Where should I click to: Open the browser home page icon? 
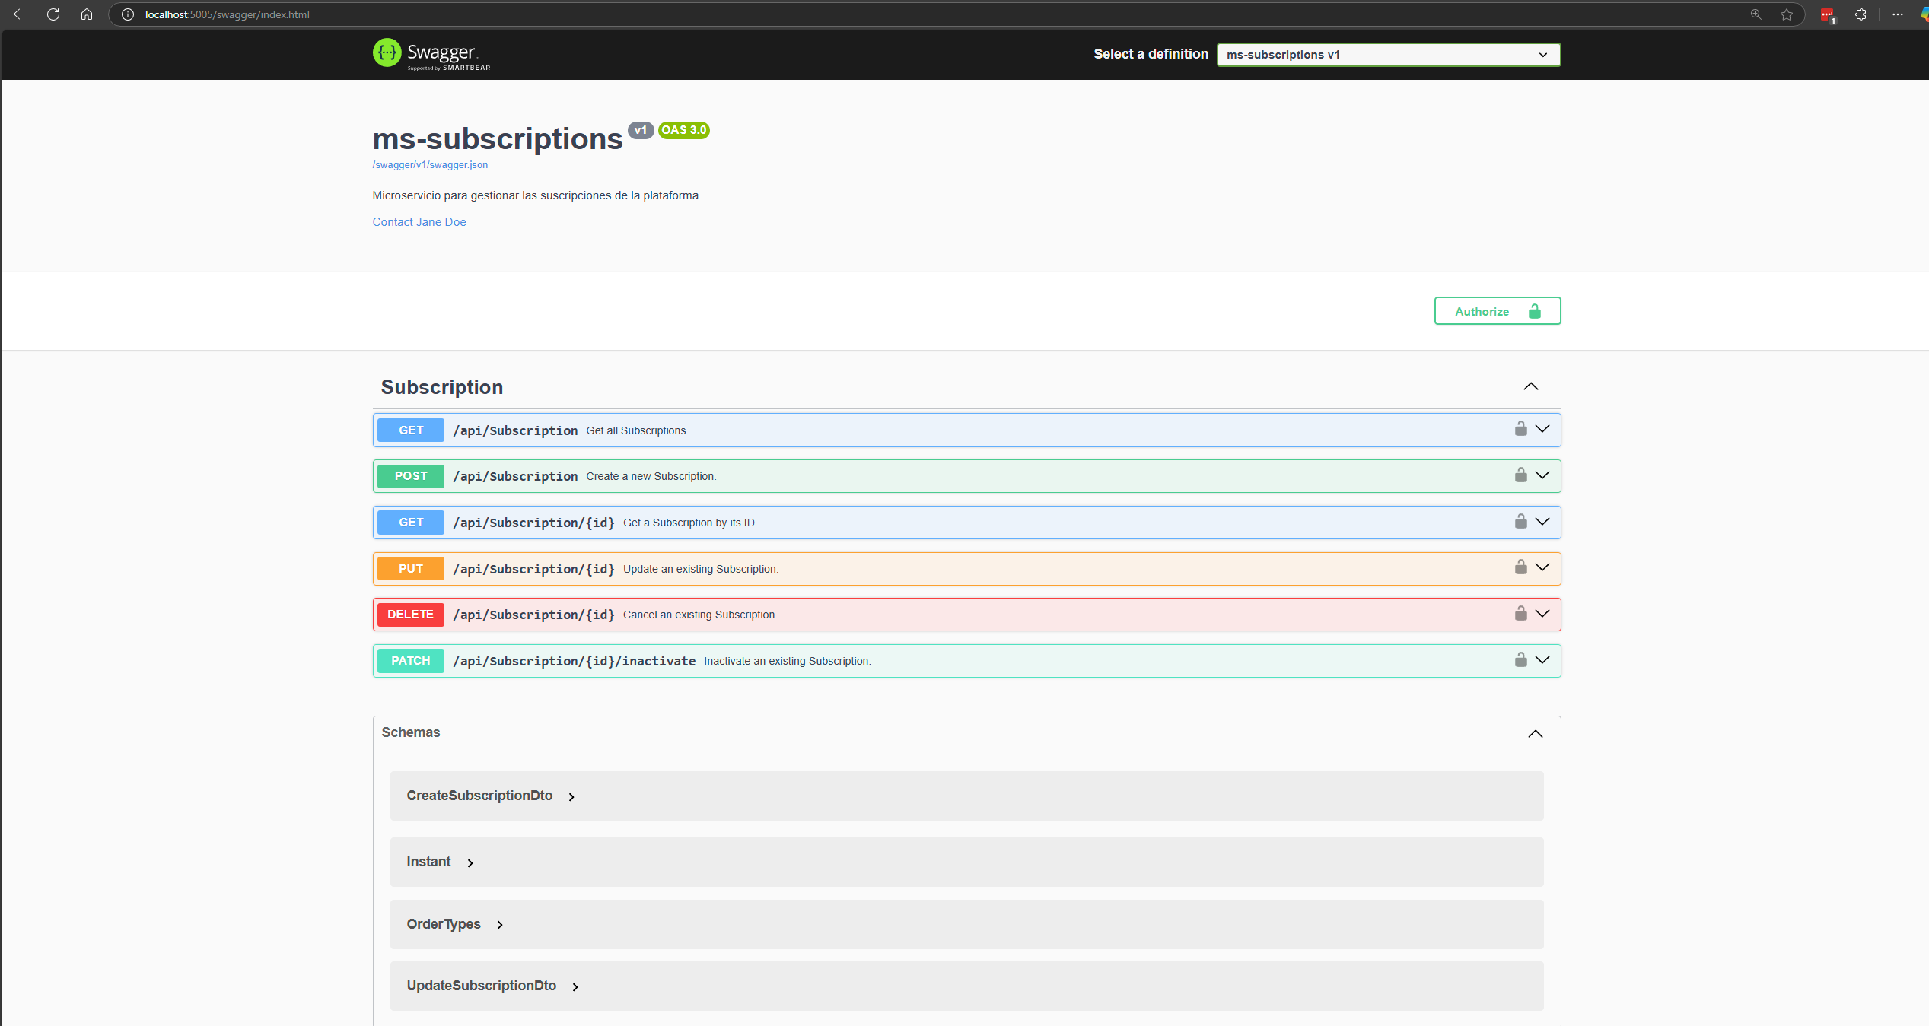coord(87,14)
